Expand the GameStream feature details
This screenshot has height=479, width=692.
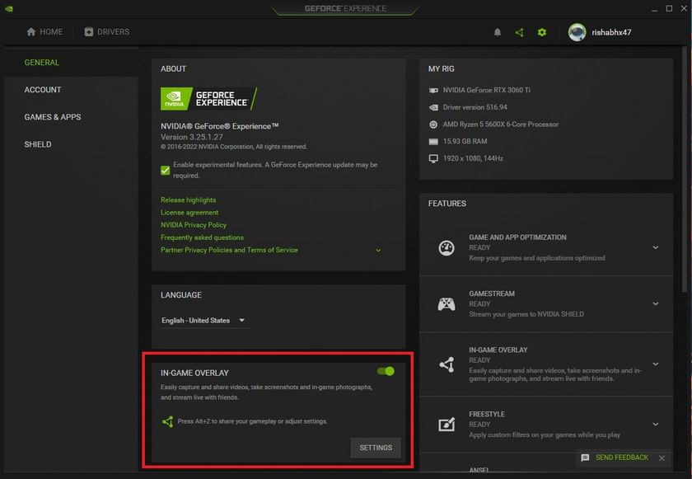(656, 303)
